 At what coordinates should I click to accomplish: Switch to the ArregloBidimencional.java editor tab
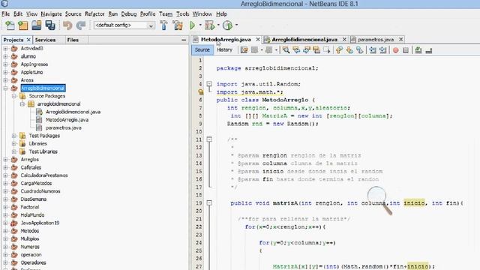point(304,40)
